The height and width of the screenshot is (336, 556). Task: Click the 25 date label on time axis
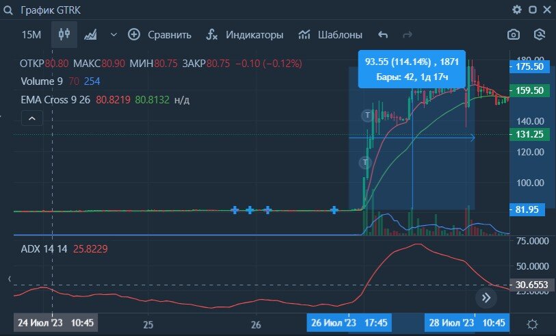click(x=148, y=324)
